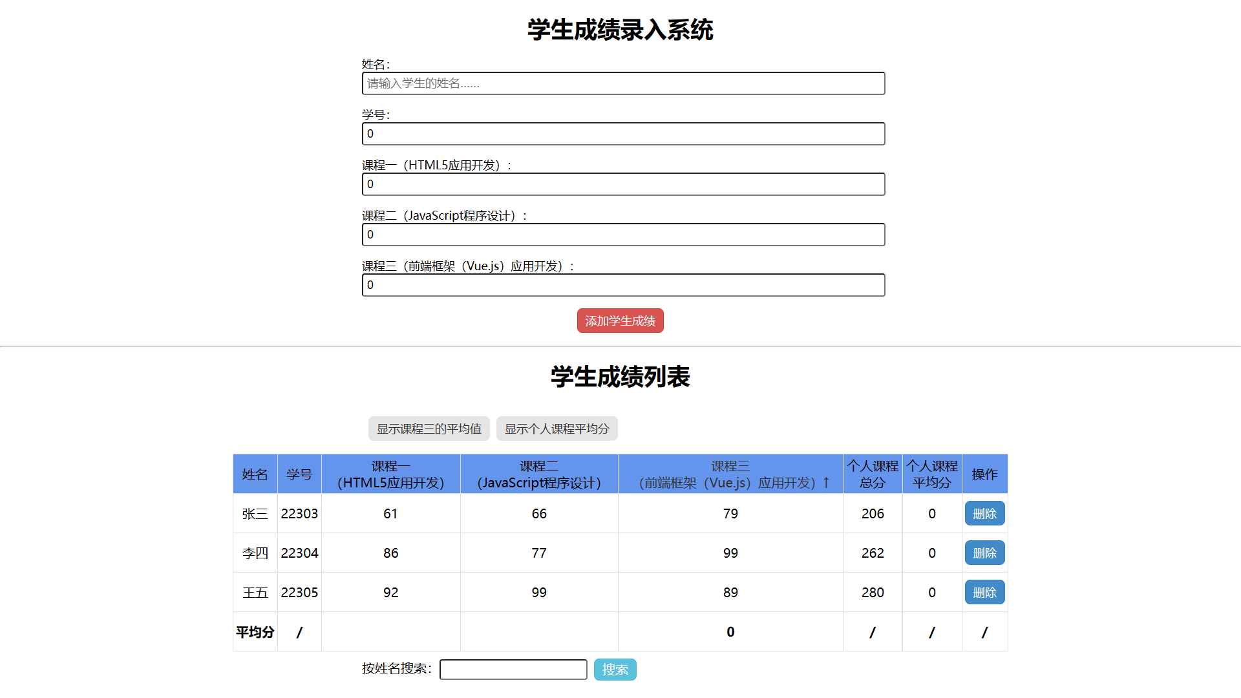Click the 课程二 JavaScript column header
The width and height of the screenshot is (1241, 698).
[538, 474]
